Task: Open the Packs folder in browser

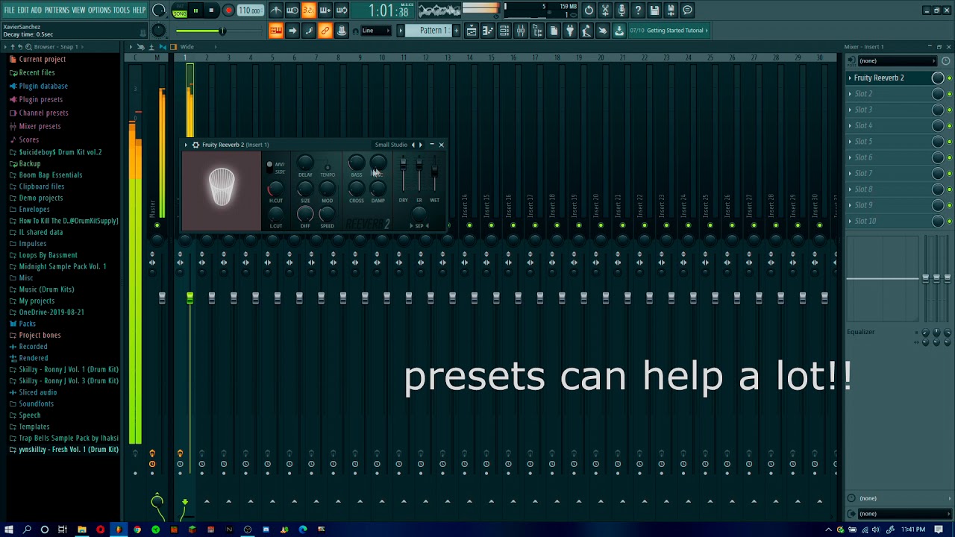Action: [27, 324]
